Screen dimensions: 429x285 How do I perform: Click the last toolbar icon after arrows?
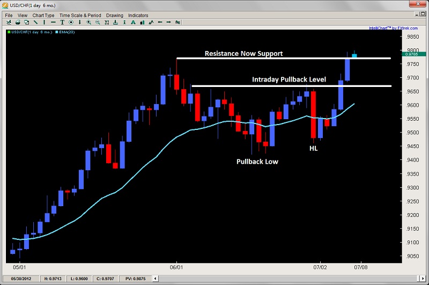tap(178, 22)
